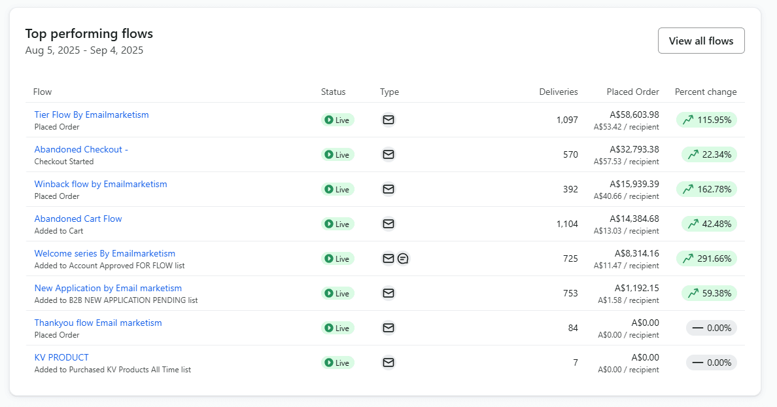
Task: Click email icon in KV PRODUCT row
Action: [x=389, y=363]
